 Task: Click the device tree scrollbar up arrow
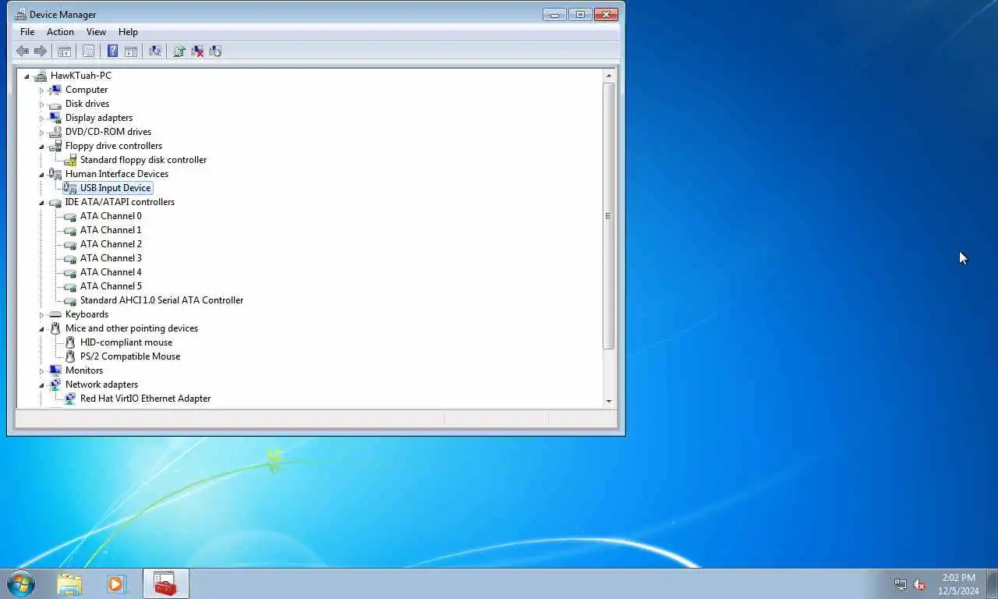(x=609, y=76)
